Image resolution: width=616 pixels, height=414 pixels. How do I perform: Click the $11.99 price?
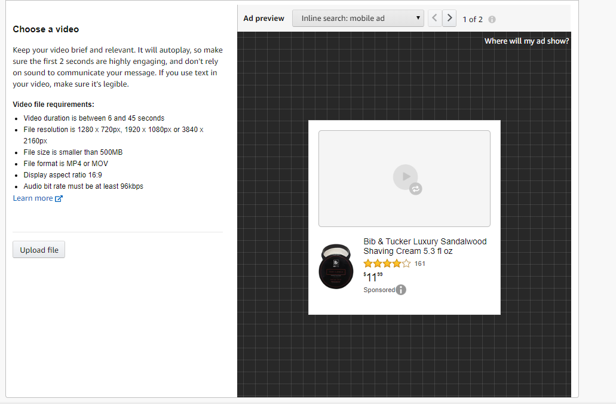click(x=373, y=277)
